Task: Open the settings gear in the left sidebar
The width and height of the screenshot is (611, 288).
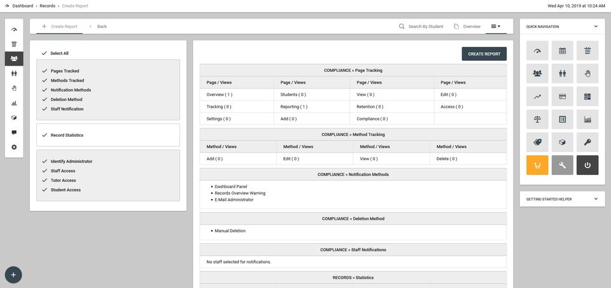Action: pos(14,147)
